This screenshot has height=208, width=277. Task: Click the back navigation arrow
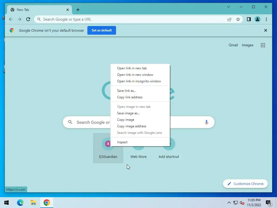11,19
